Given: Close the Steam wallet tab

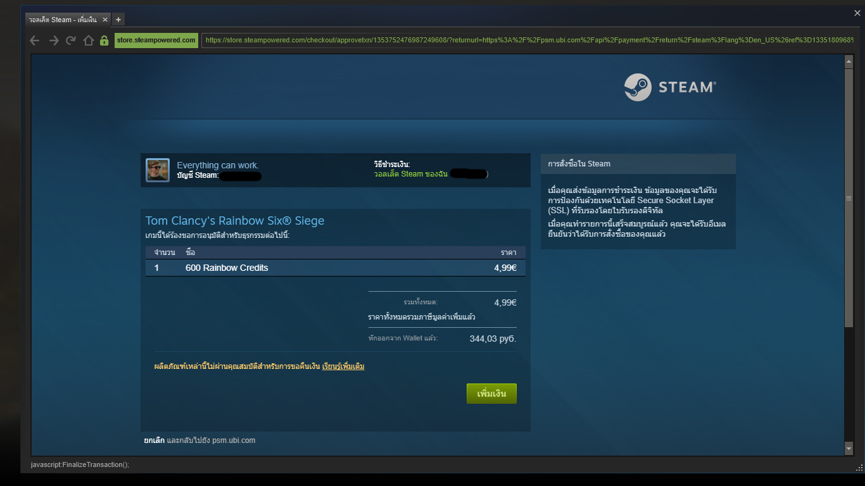Looking at the screenshot, I should pyautogui.click(x=105, y=20).
